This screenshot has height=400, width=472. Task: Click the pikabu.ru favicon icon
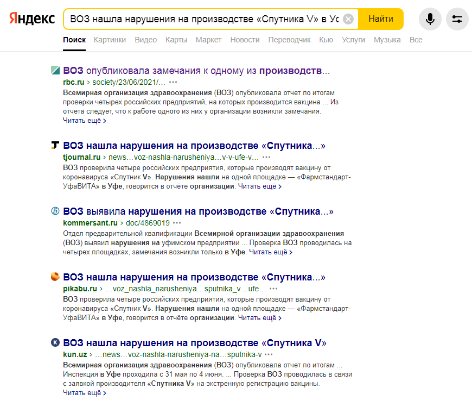pos(55,277)
